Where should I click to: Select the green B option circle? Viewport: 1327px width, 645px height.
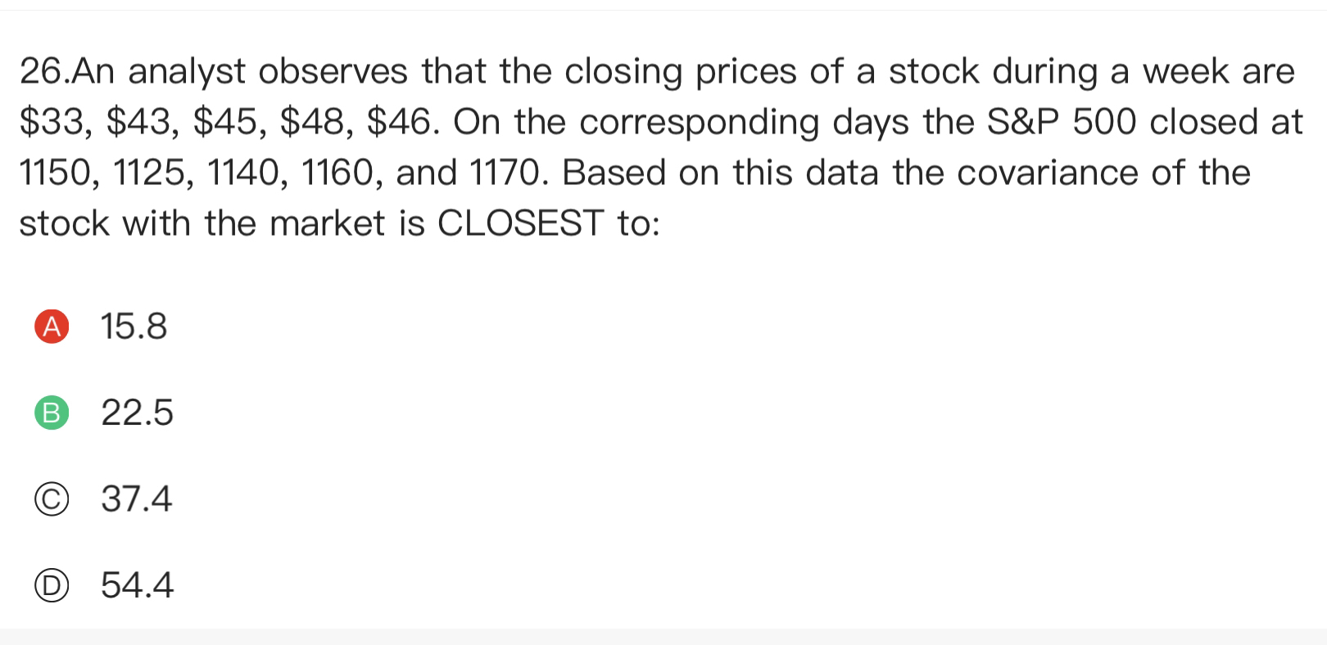51,413
